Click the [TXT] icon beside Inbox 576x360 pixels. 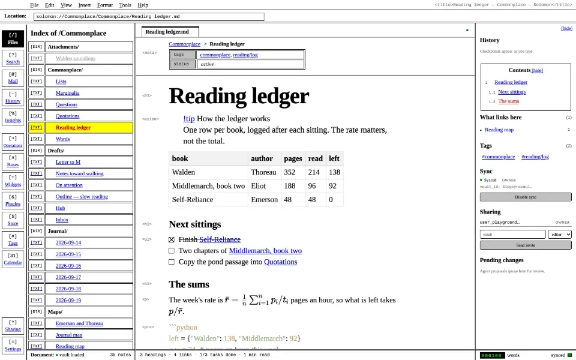tap(36, 220)
